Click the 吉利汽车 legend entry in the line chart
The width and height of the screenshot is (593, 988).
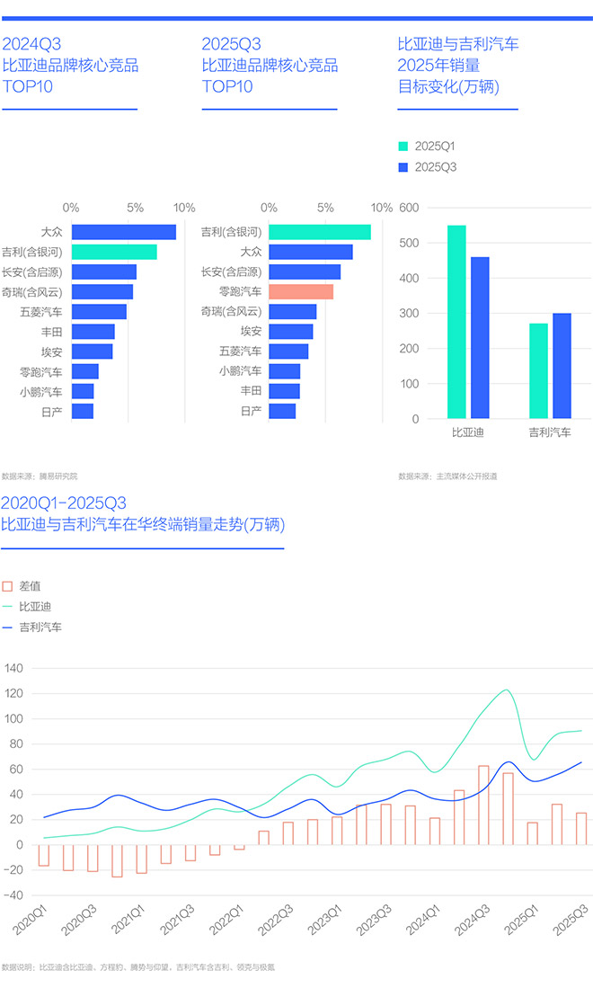[32, 628]
